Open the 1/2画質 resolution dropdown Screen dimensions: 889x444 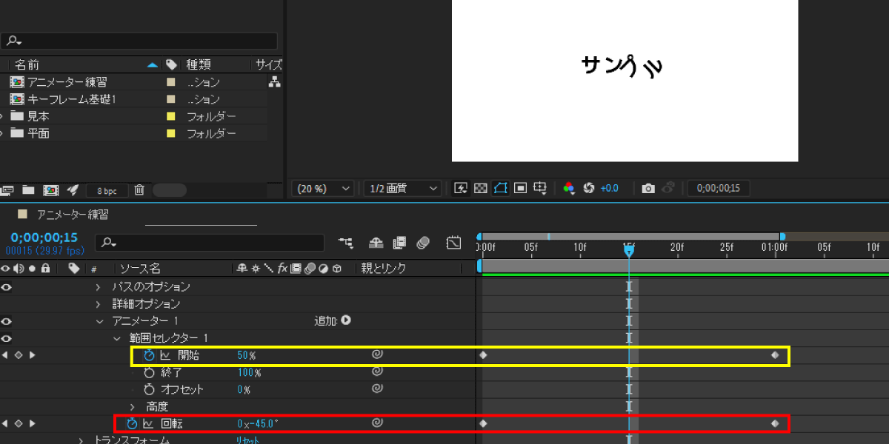[x=402, y=189]
